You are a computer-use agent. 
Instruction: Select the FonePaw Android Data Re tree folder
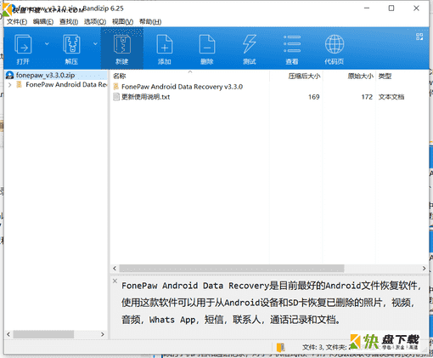coord(66,84)
